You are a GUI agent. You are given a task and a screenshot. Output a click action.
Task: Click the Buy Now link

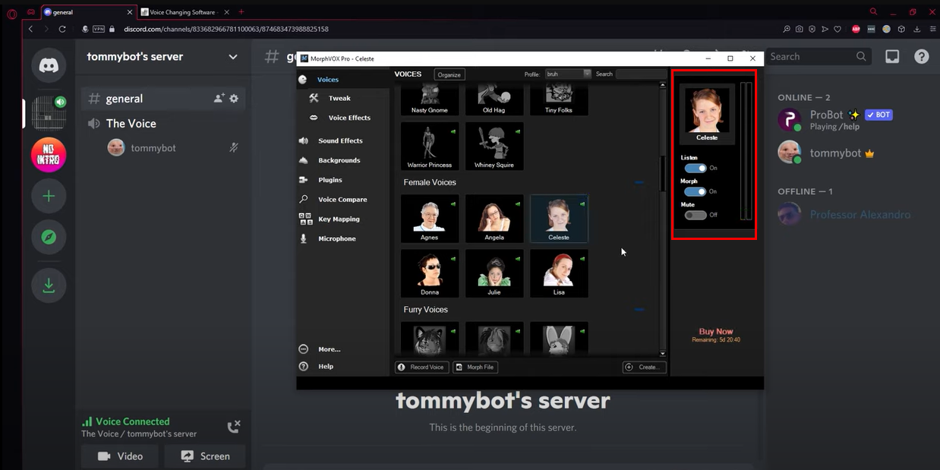pos(716,332)
